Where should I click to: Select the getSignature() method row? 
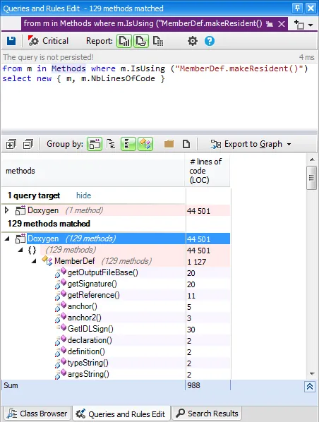point(116,284)
